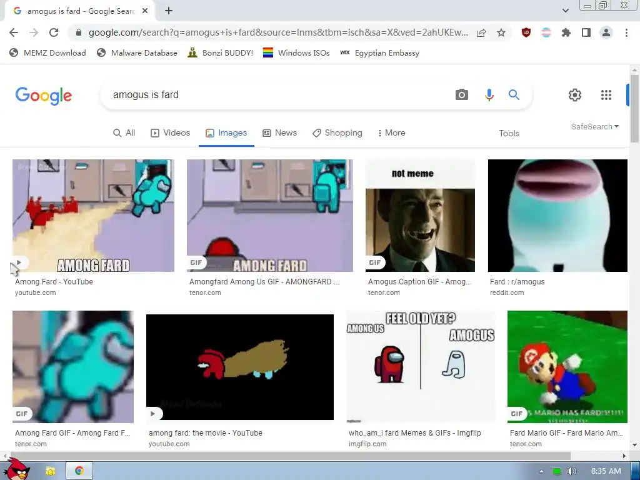
Task: Submit search with magnifier icon
Action: pos(514,95)
